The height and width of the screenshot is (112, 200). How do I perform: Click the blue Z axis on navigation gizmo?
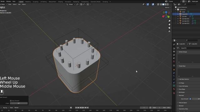(166, 12)
